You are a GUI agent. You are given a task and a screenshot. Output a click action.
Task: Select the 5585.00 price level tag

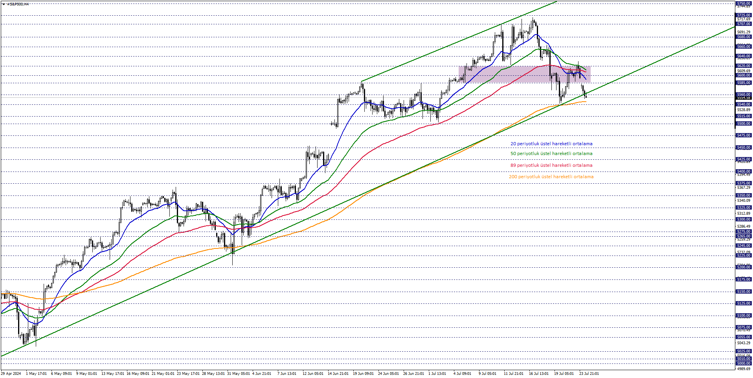(x=743, y=83)
